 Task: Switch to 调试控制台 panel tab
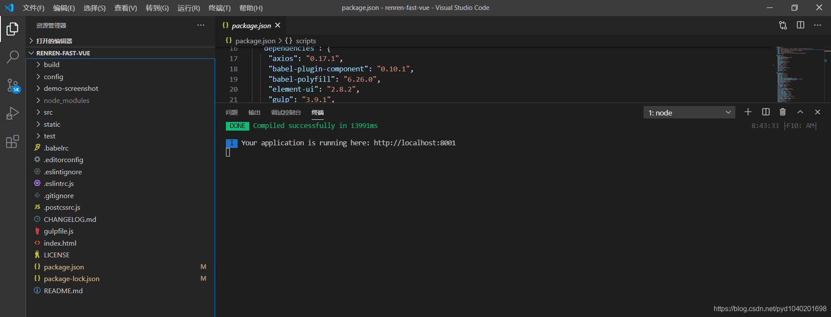pyautogui.click(x=286, y=112)
